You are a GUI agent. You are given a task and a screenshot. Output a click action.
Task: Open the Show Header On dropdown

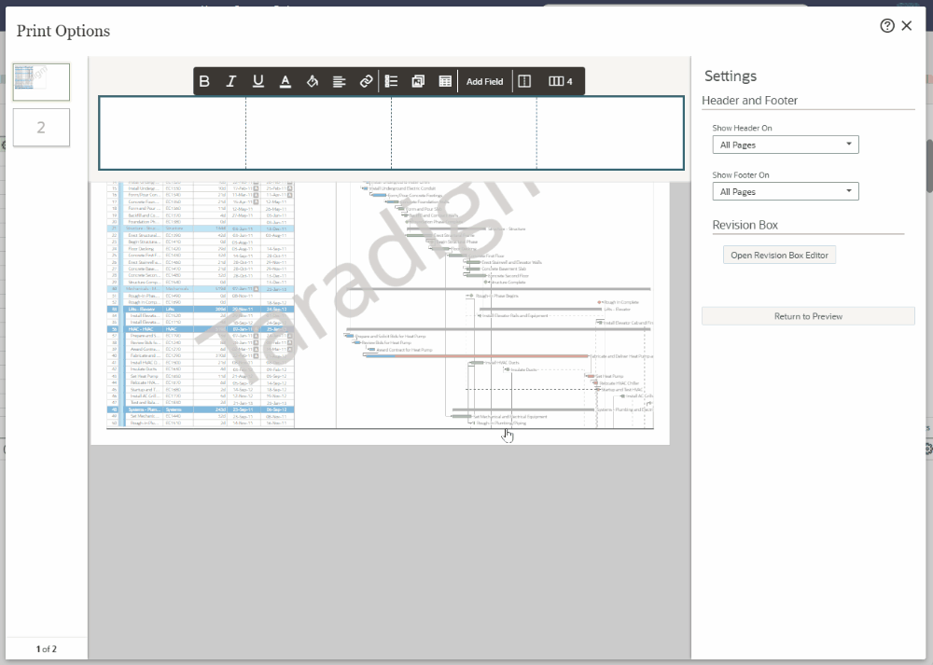786,145
